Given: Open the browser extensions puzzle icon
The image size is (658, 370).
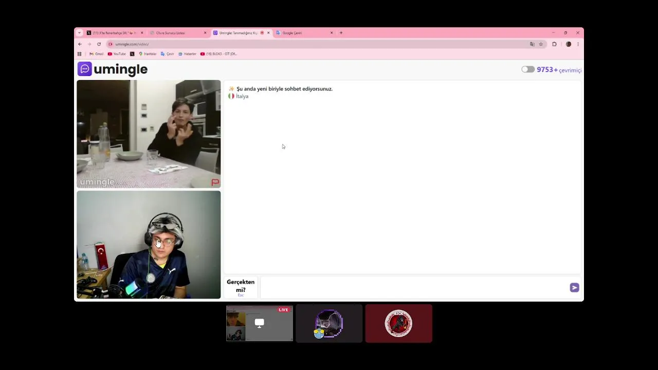Looking at the screenshot, I should (554, 44).
